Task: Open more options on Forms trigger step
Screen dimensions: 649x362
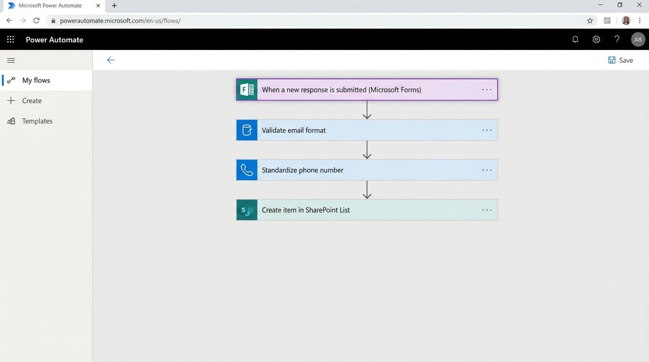Action: click(487, 90)
